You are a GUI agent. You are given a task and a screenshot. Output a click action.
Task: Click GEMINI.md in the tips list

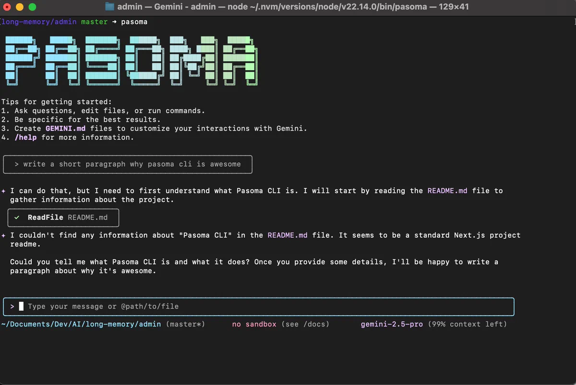coord(65,128)
